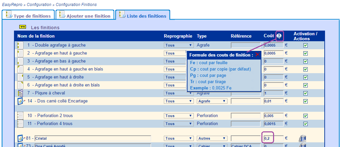Click the Dos carré collé Encartage icon
The height and width of the screenshot is (147, 342).
pyautogui.click(x=21, y=101)
